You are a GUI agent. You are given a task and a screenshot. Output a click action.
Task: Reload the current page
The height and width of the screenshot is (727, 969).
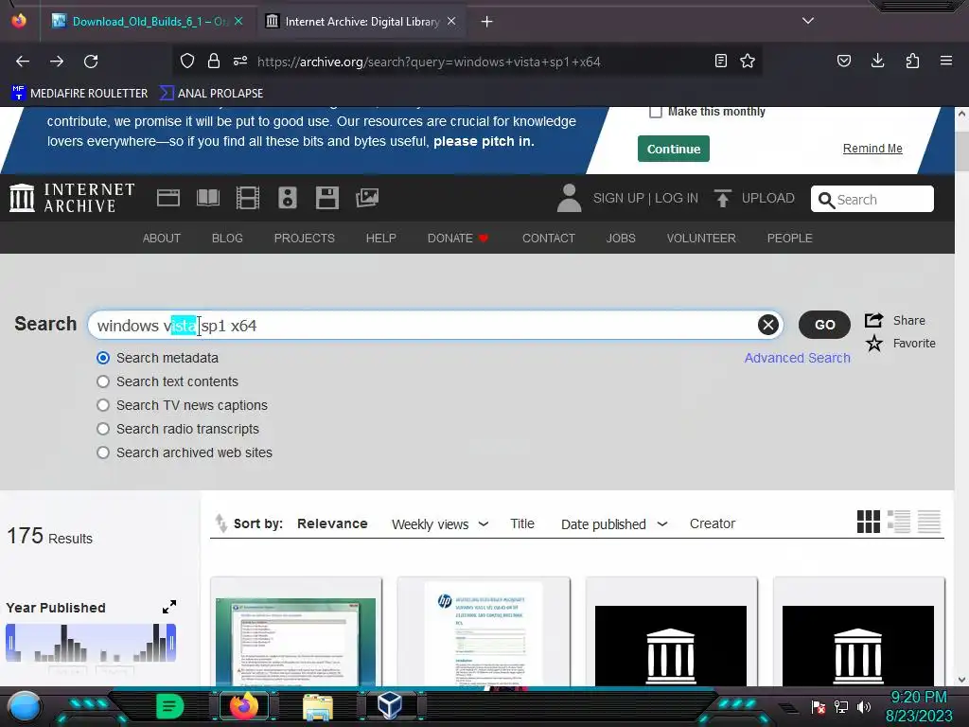(x=91, y=62)
